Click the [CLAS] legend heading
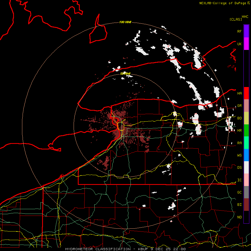 point(236,19)
